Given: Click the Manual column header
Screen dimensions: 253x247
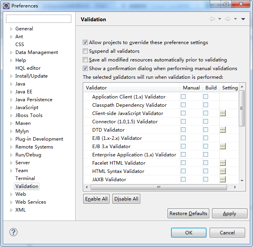Looking at the screenshot, I should (x=191, y=88).
